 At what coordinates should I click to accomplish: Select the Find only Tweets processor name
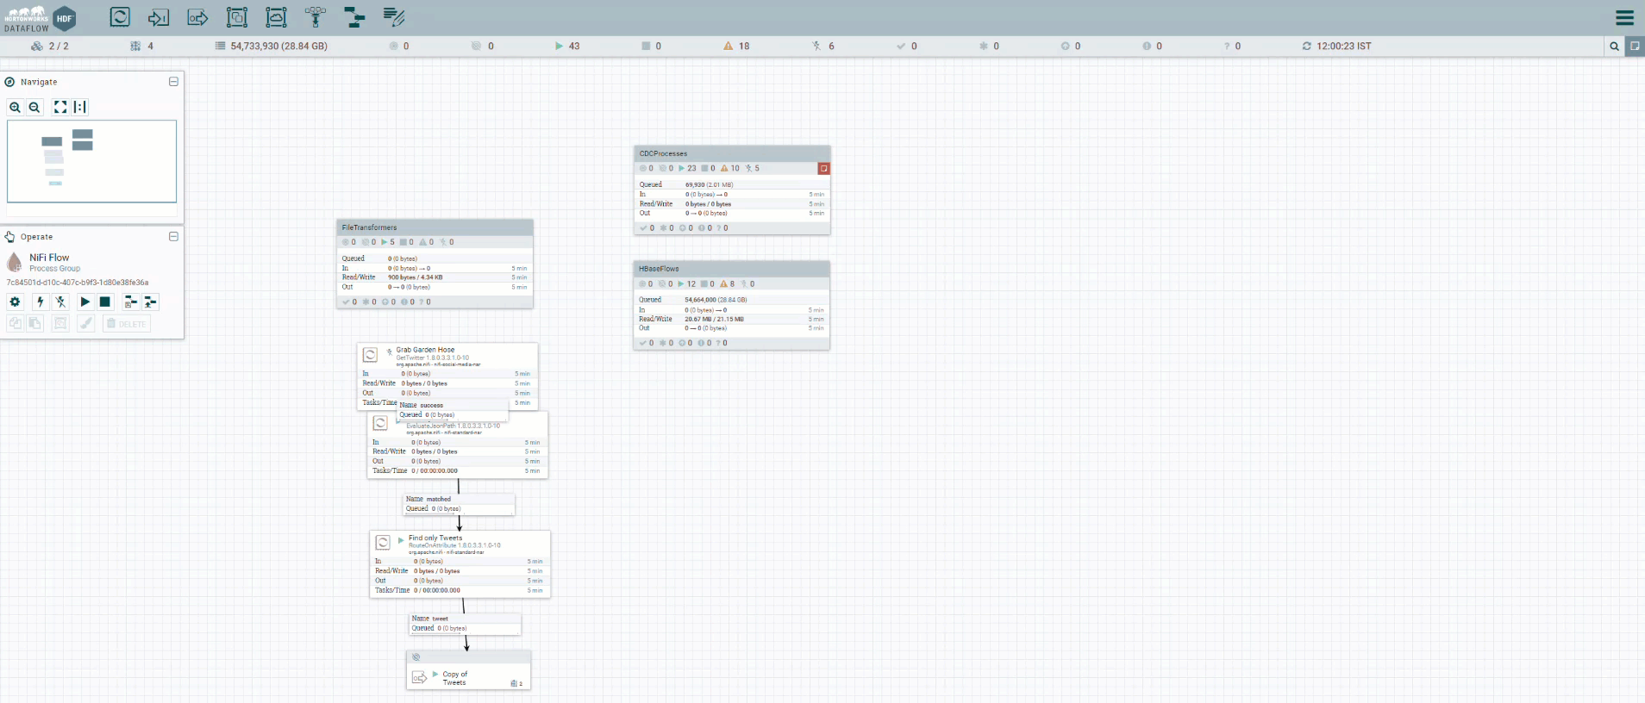coord(435,538)
